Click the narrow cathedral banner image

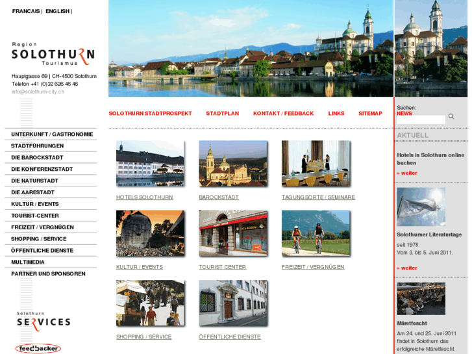pyautogui.click(x=431, y=48)
